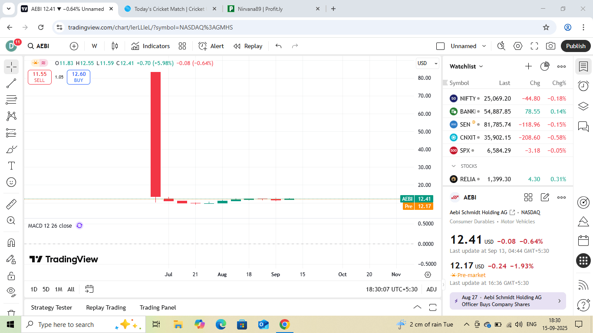593x333 pixels.
Task: Switch to Nirvana89 Profit.ly browser tab
Action: [273, 9]
